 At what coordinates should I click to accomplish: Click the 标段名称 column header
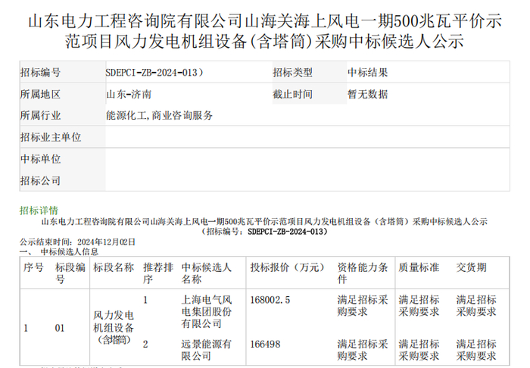114,267
